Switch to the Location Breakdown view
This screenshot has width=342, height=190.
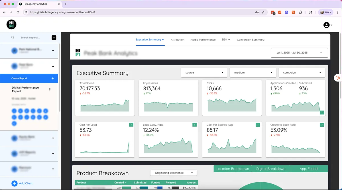(x=232, y=169)
